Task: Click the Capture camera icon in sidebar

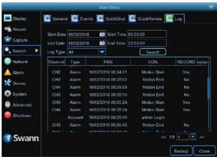Action: click(7, 40)
